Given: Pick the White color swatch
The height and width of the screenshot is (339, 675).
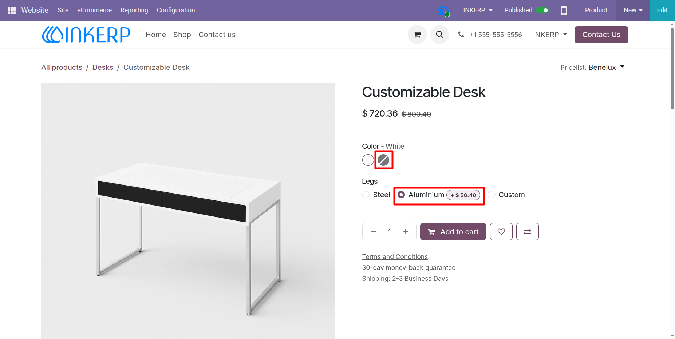Looking at the screenshot, I should 368,160.
